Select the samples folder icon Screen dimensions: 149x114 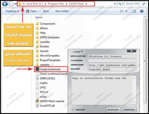(x=37, y=65)
